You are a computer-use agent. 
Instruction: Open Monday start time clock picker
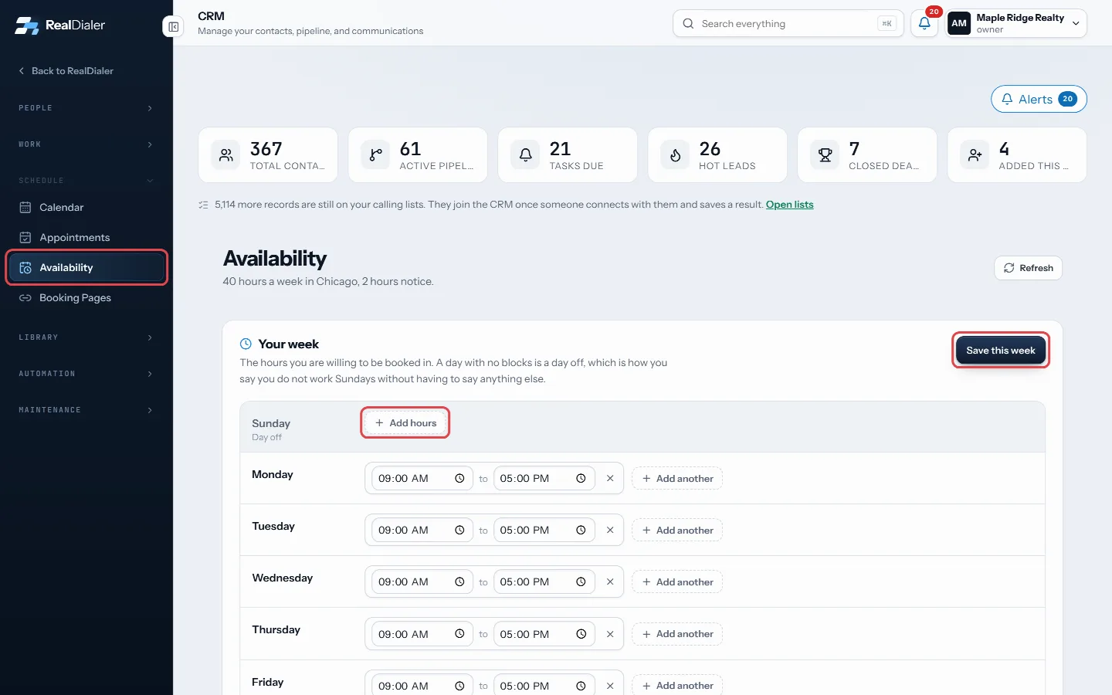(x=459, y=479)
